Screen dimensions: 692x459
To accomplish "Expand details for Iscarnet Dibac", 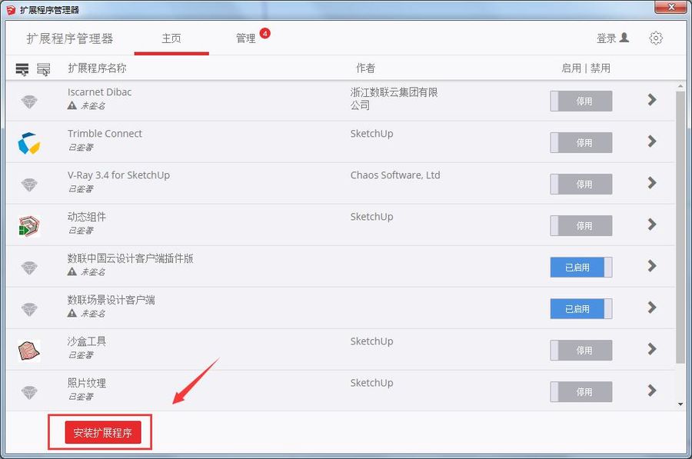I will pos(652,100).
